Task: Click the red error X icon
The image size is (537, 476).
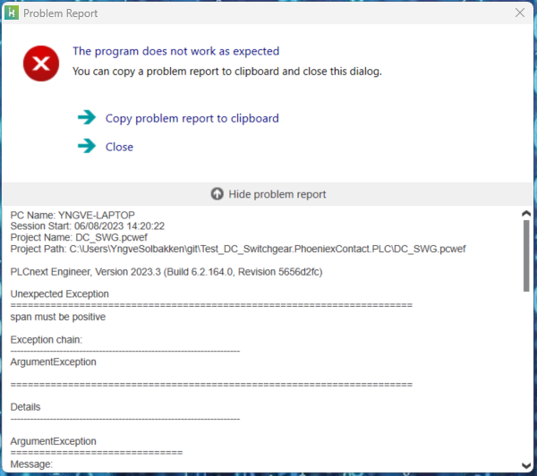Action: point(40,63)
